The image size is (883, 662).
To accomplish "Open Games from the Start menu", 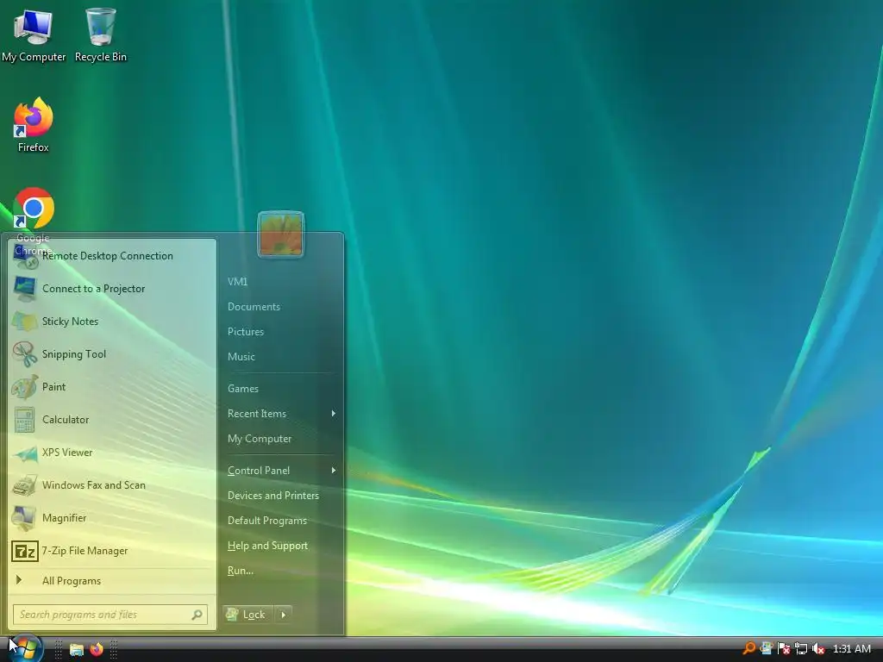I will coord(279,389).
